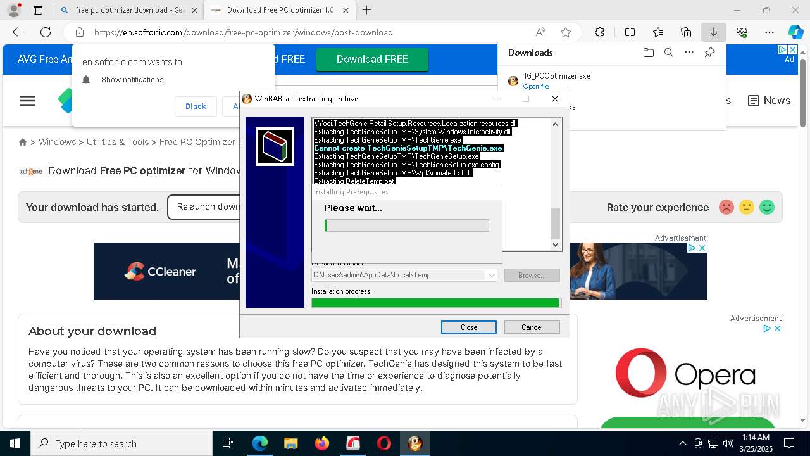Open the Extensions puzzle icon
Viewport: 810px width, 456px height.
pos(599,32)
